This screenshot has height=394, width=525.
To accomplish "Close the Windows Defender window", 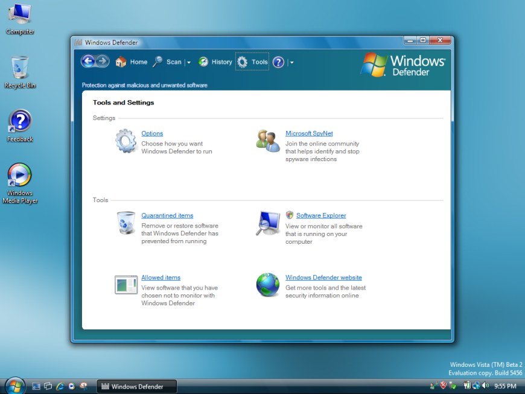I will tap(441, 40).
